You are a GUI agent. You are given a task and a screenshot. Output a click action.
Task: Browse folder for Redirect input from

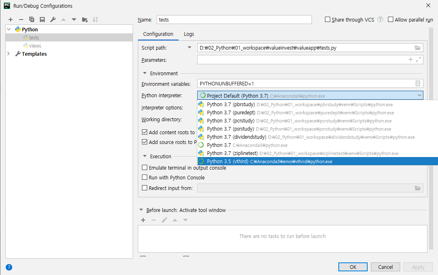coord(418,188)
